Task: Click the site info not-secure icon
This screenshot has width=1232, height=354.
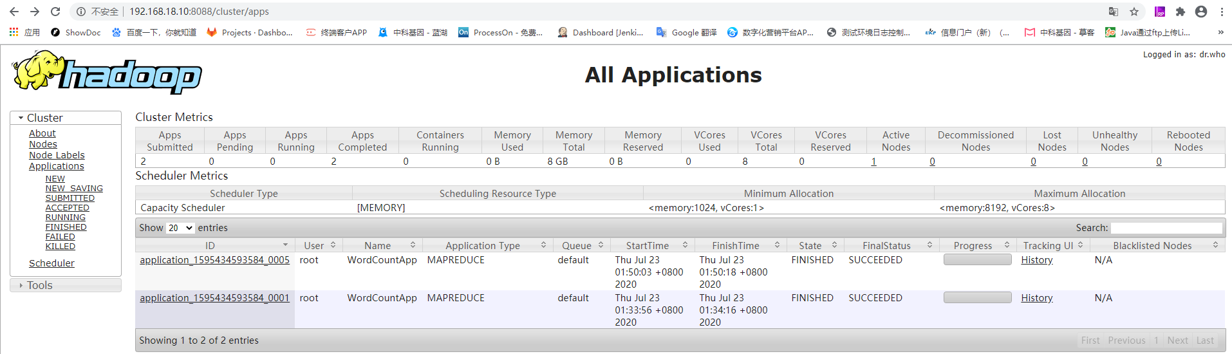Action: tap(81, 12)
